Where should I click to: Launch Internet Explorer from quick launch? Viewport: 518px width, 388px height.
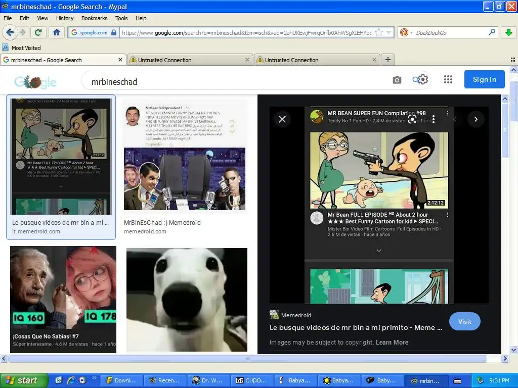click(71, 380)
